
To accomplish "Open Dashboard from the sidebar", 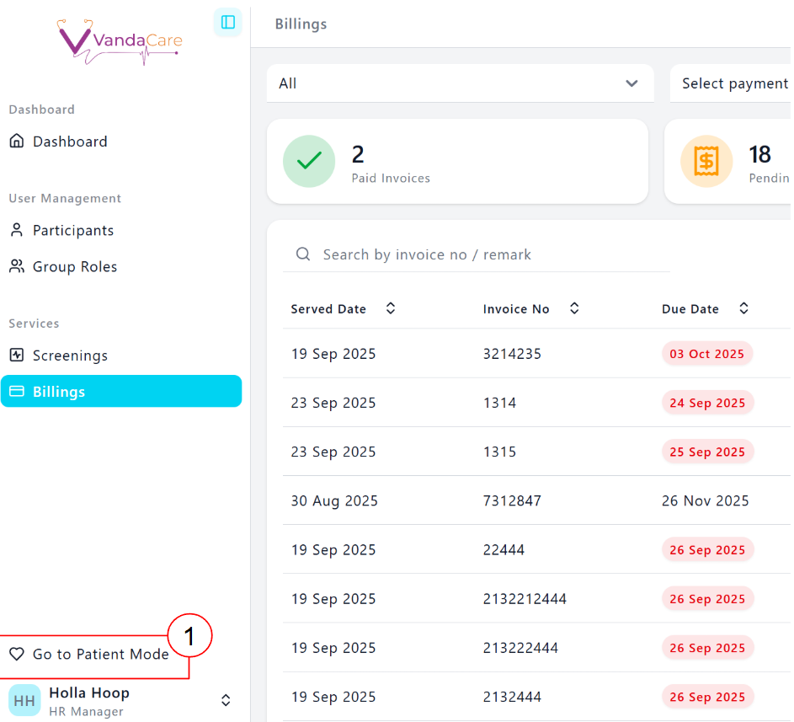I will pyautogui.click(x=70, y=142).
